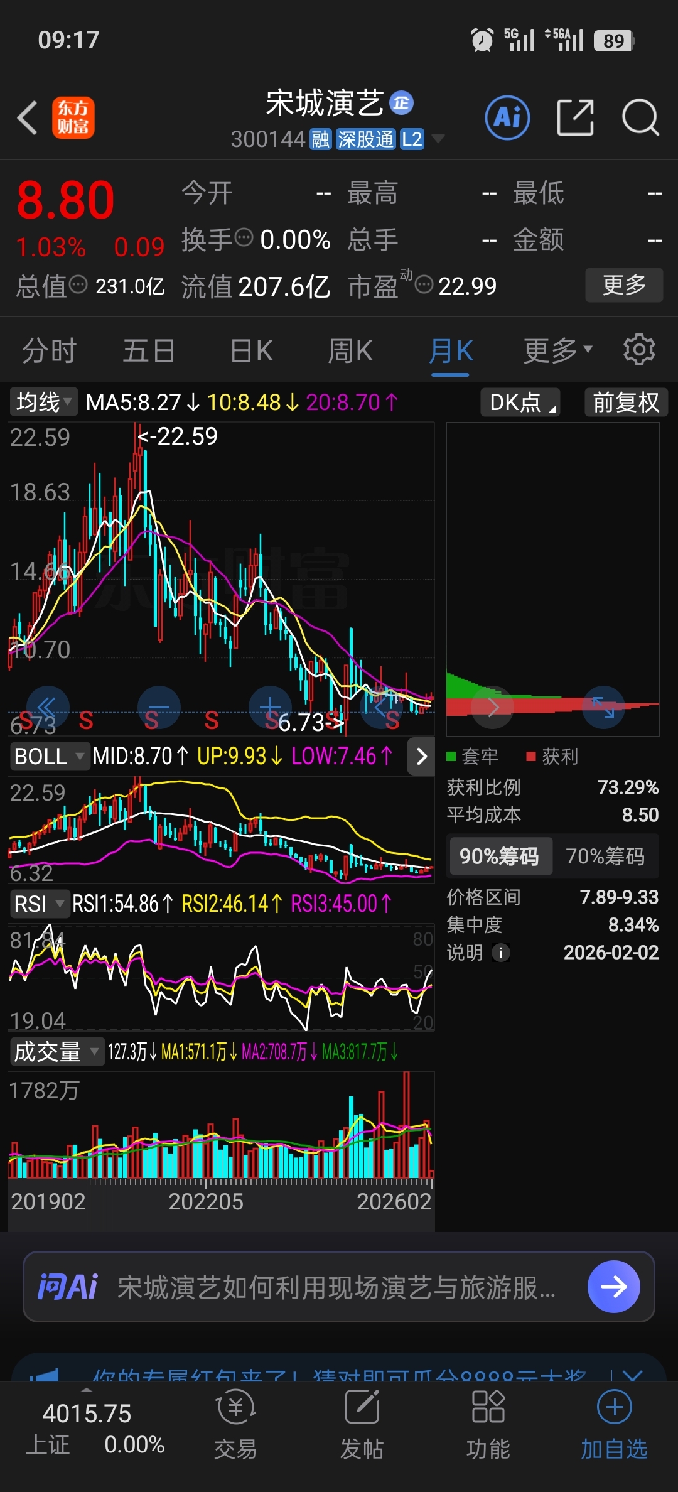Tap the 融 margin badge

coord(320,139)
